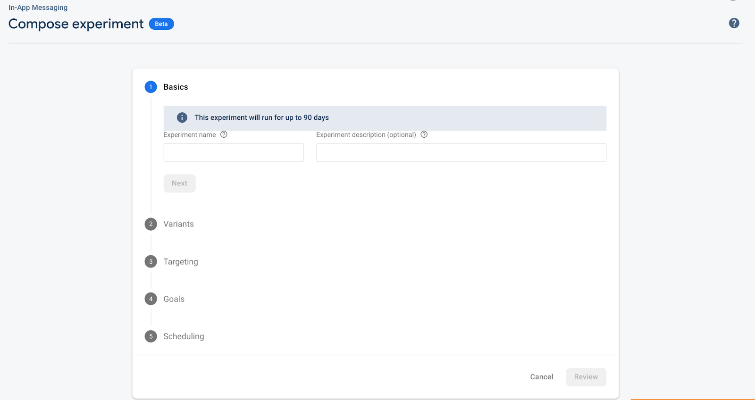Image resolution: width=755 pixels, height=400 pixels.
Task: Open the Scheduling step
Action: pos(184,336)
